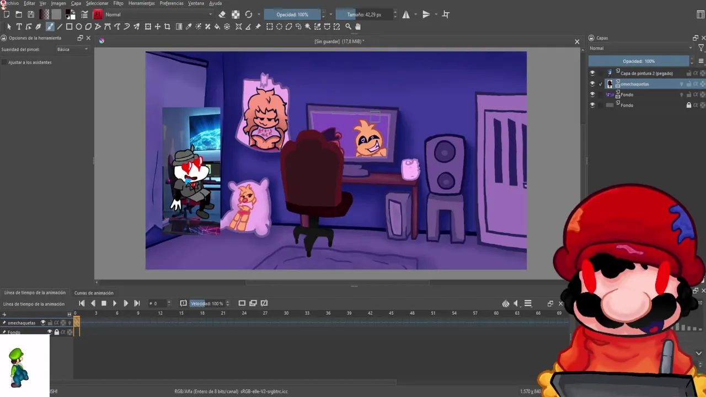Open the layer blending mode dropdown in Capas

640,48
